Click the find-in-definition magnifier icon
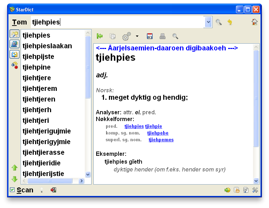The width and height of the screenshot is (269, 208). coord(175,36)
